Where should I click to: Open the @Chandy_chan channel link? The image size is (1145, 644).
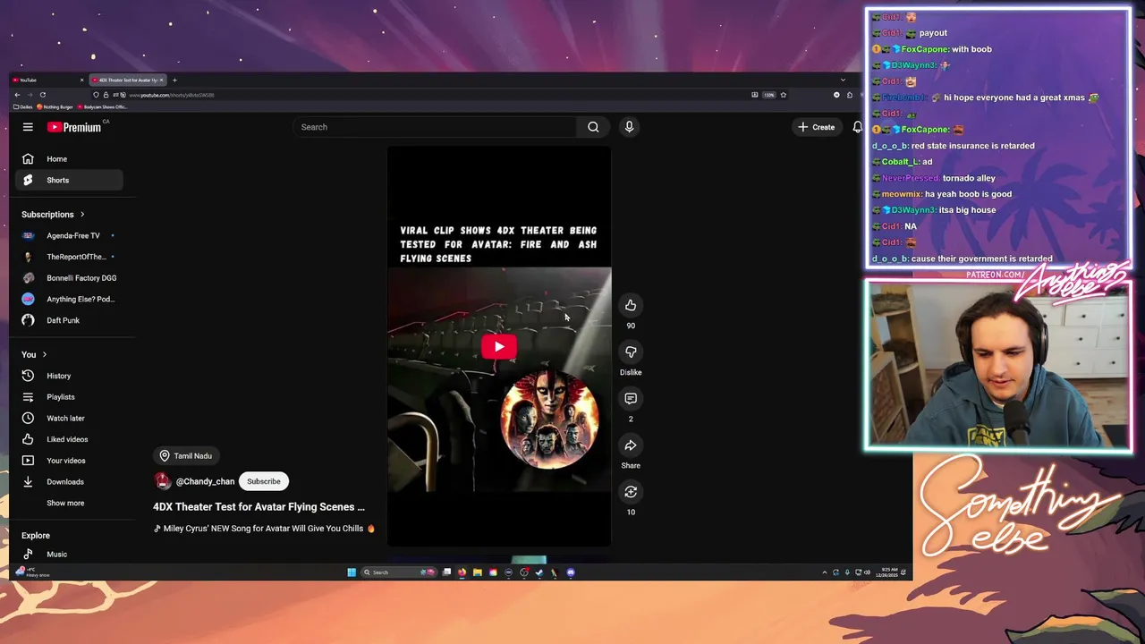pos(205,481)
